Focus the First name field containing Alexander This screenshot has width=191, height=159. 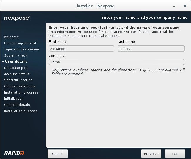[x=81, y=49]
